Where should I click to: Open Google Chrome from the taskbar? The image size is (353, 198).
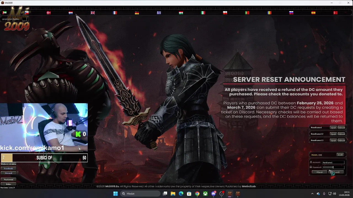click(x=197, y=194)
